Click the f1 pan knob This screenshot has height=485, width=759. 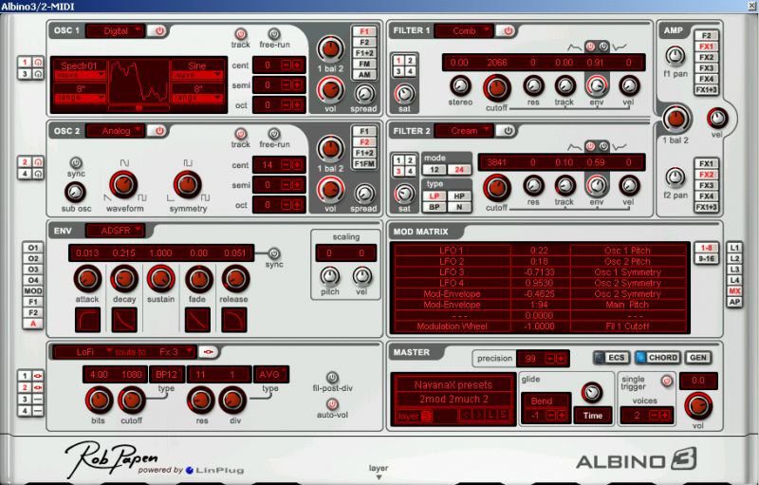pyautogui.click(x=676, y=56)
